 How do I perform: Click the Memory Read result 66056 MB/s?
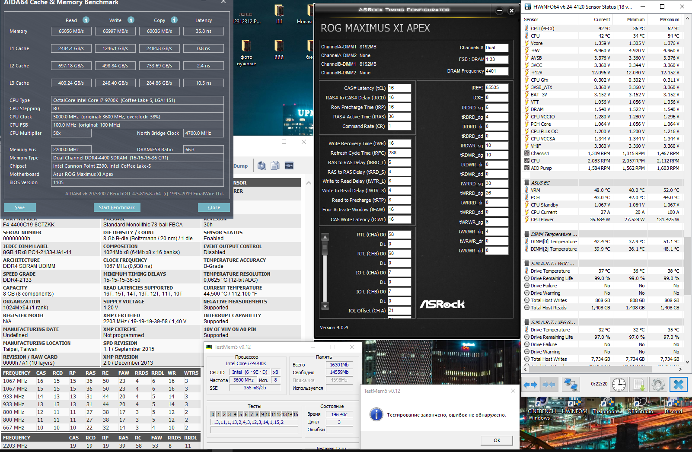click(x=71, y=31)
